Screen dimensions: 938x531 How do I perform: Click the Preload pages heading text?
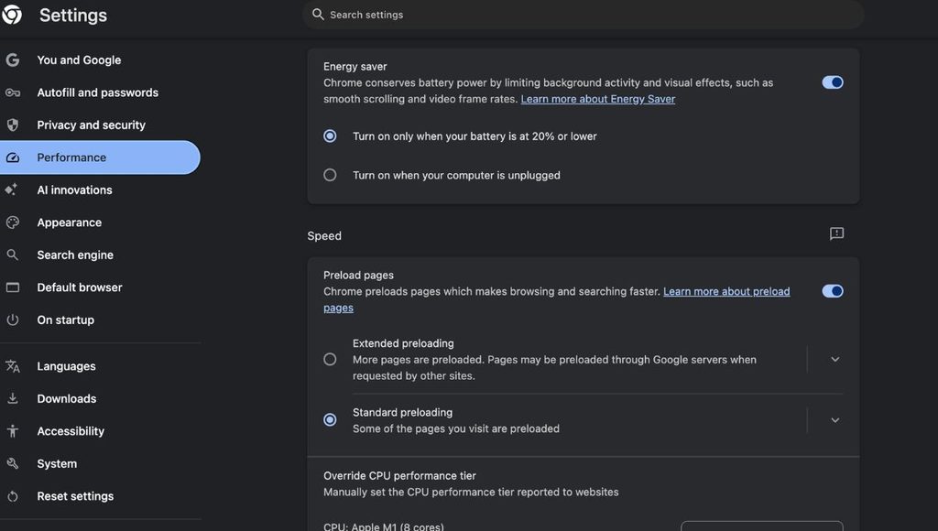point(358,275)
